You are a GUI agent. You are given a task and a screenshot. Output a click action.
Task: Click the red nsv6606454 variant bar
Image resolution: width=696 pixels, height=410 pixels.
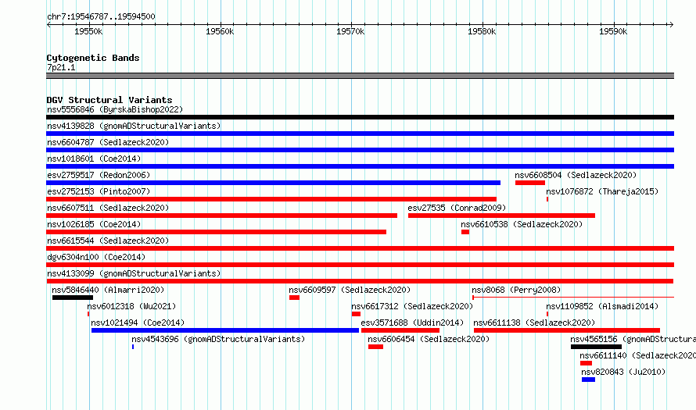point(375,347)
